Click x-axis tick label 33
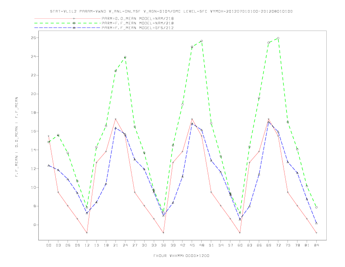Screen dimensions: 345x267 pyautogui.click(x=154, y=245)
